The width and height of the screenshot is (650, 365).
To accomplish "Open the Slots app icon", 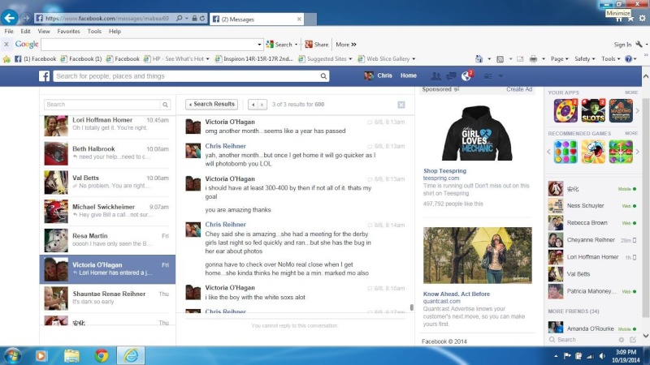I will 593,111.
